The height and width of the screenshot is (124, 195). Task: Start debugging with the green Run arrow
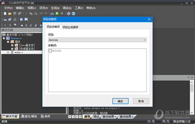coord(5,25)
